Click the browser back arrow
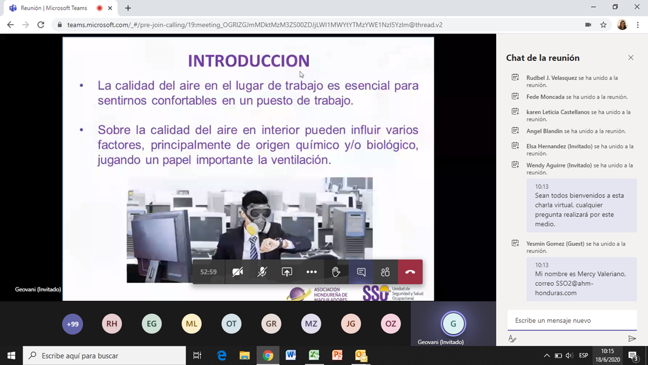The width and height of the screenshot is (648, 365). (x=10, y=25)
